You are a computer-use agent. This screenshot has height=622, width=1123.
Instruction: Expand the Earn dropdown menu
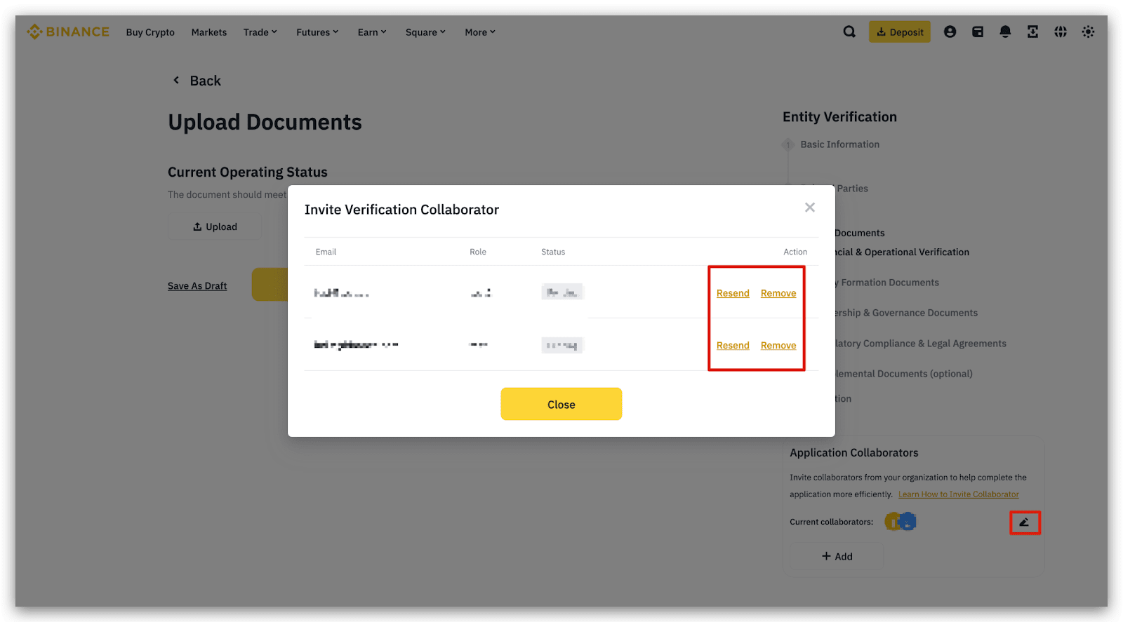click(372, 32)
